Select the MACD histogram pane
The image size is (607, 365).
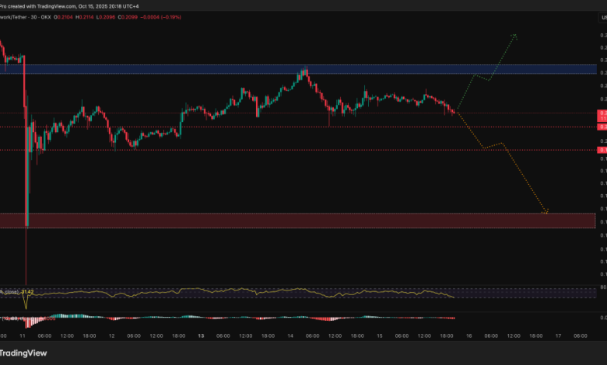point(233,318)
